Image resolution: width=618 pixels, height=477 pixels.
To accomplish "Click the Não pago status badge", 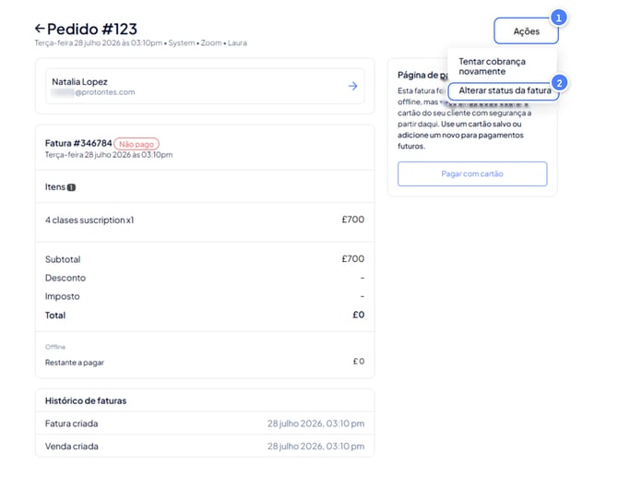I will tap(137, 144).
